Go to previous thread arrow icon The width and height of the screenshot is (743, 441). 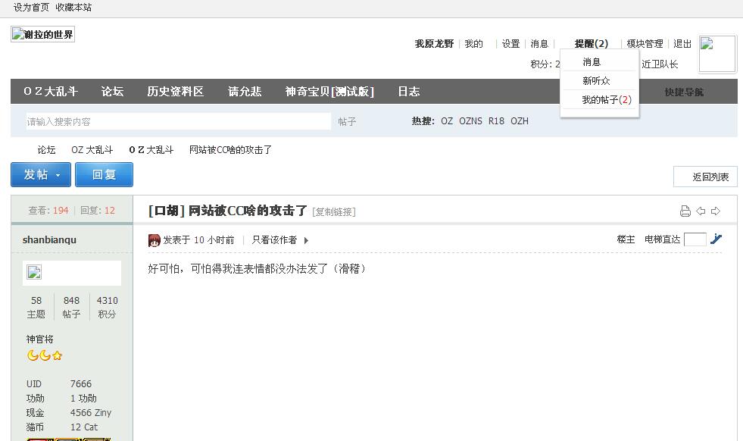coord(701,211)
